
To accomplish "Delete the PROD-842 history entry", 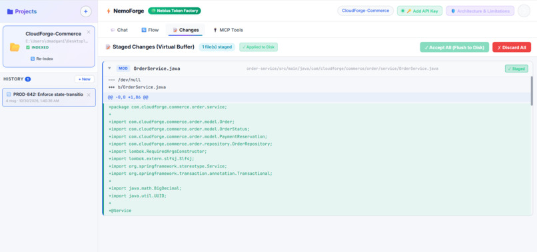I will click(89, 94).
